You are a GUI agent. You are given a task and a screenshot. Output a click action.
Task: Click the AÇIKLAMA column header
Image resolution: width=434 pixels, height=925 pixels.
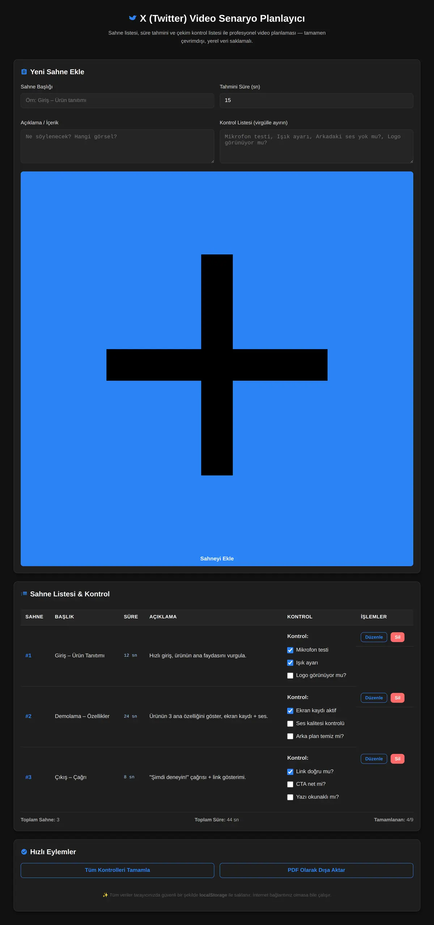(163, 617)
